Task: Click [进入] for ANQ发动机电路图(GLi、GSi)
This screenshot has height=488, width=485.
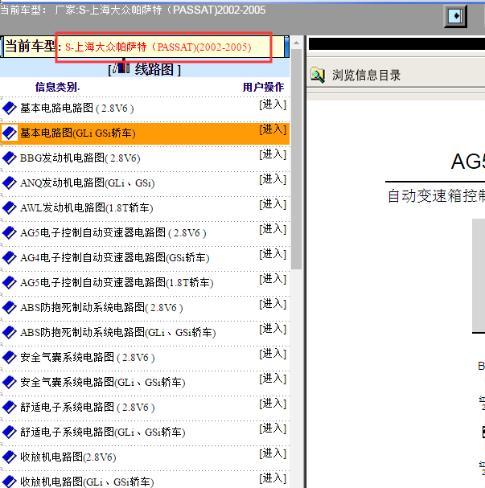Action: [273, 179]
